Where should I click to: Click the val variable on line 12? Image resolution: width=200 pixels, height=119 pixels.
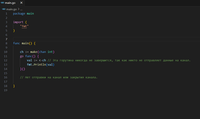click(29, 60)
